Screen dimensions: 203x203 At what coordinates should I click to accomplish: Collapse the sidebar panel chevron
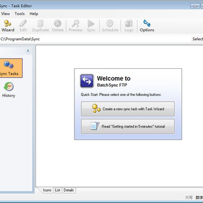28,51
